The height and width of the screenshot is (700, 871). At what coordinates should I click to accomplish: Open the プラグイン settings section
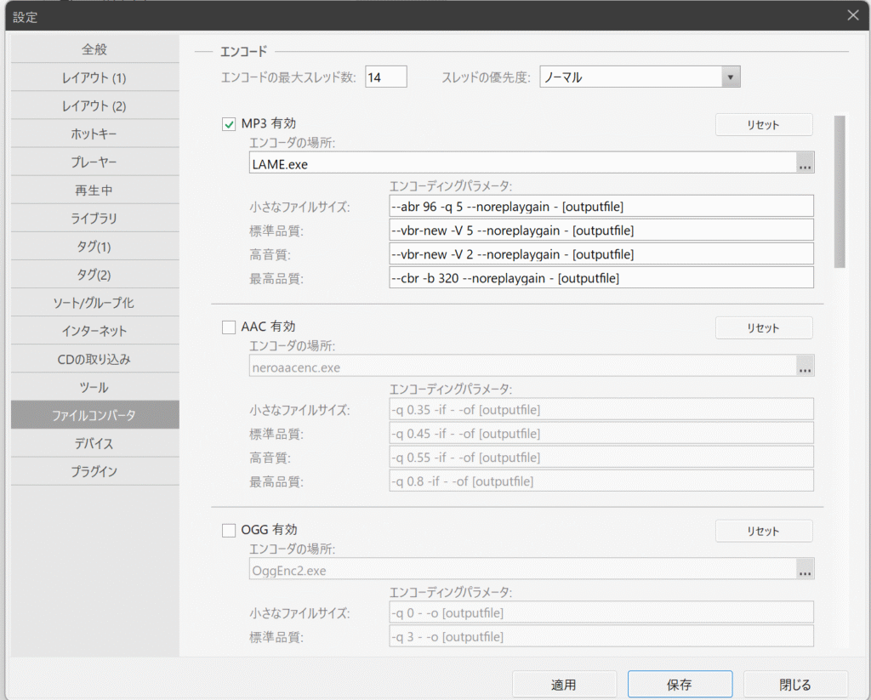(x=94, y=471)
